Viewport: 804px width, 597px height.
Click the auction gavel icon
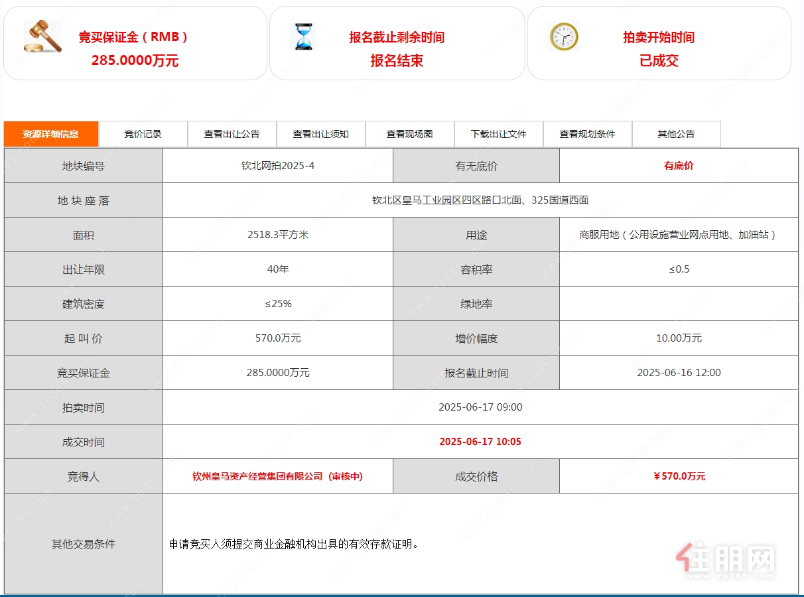[x=42, y=36]
